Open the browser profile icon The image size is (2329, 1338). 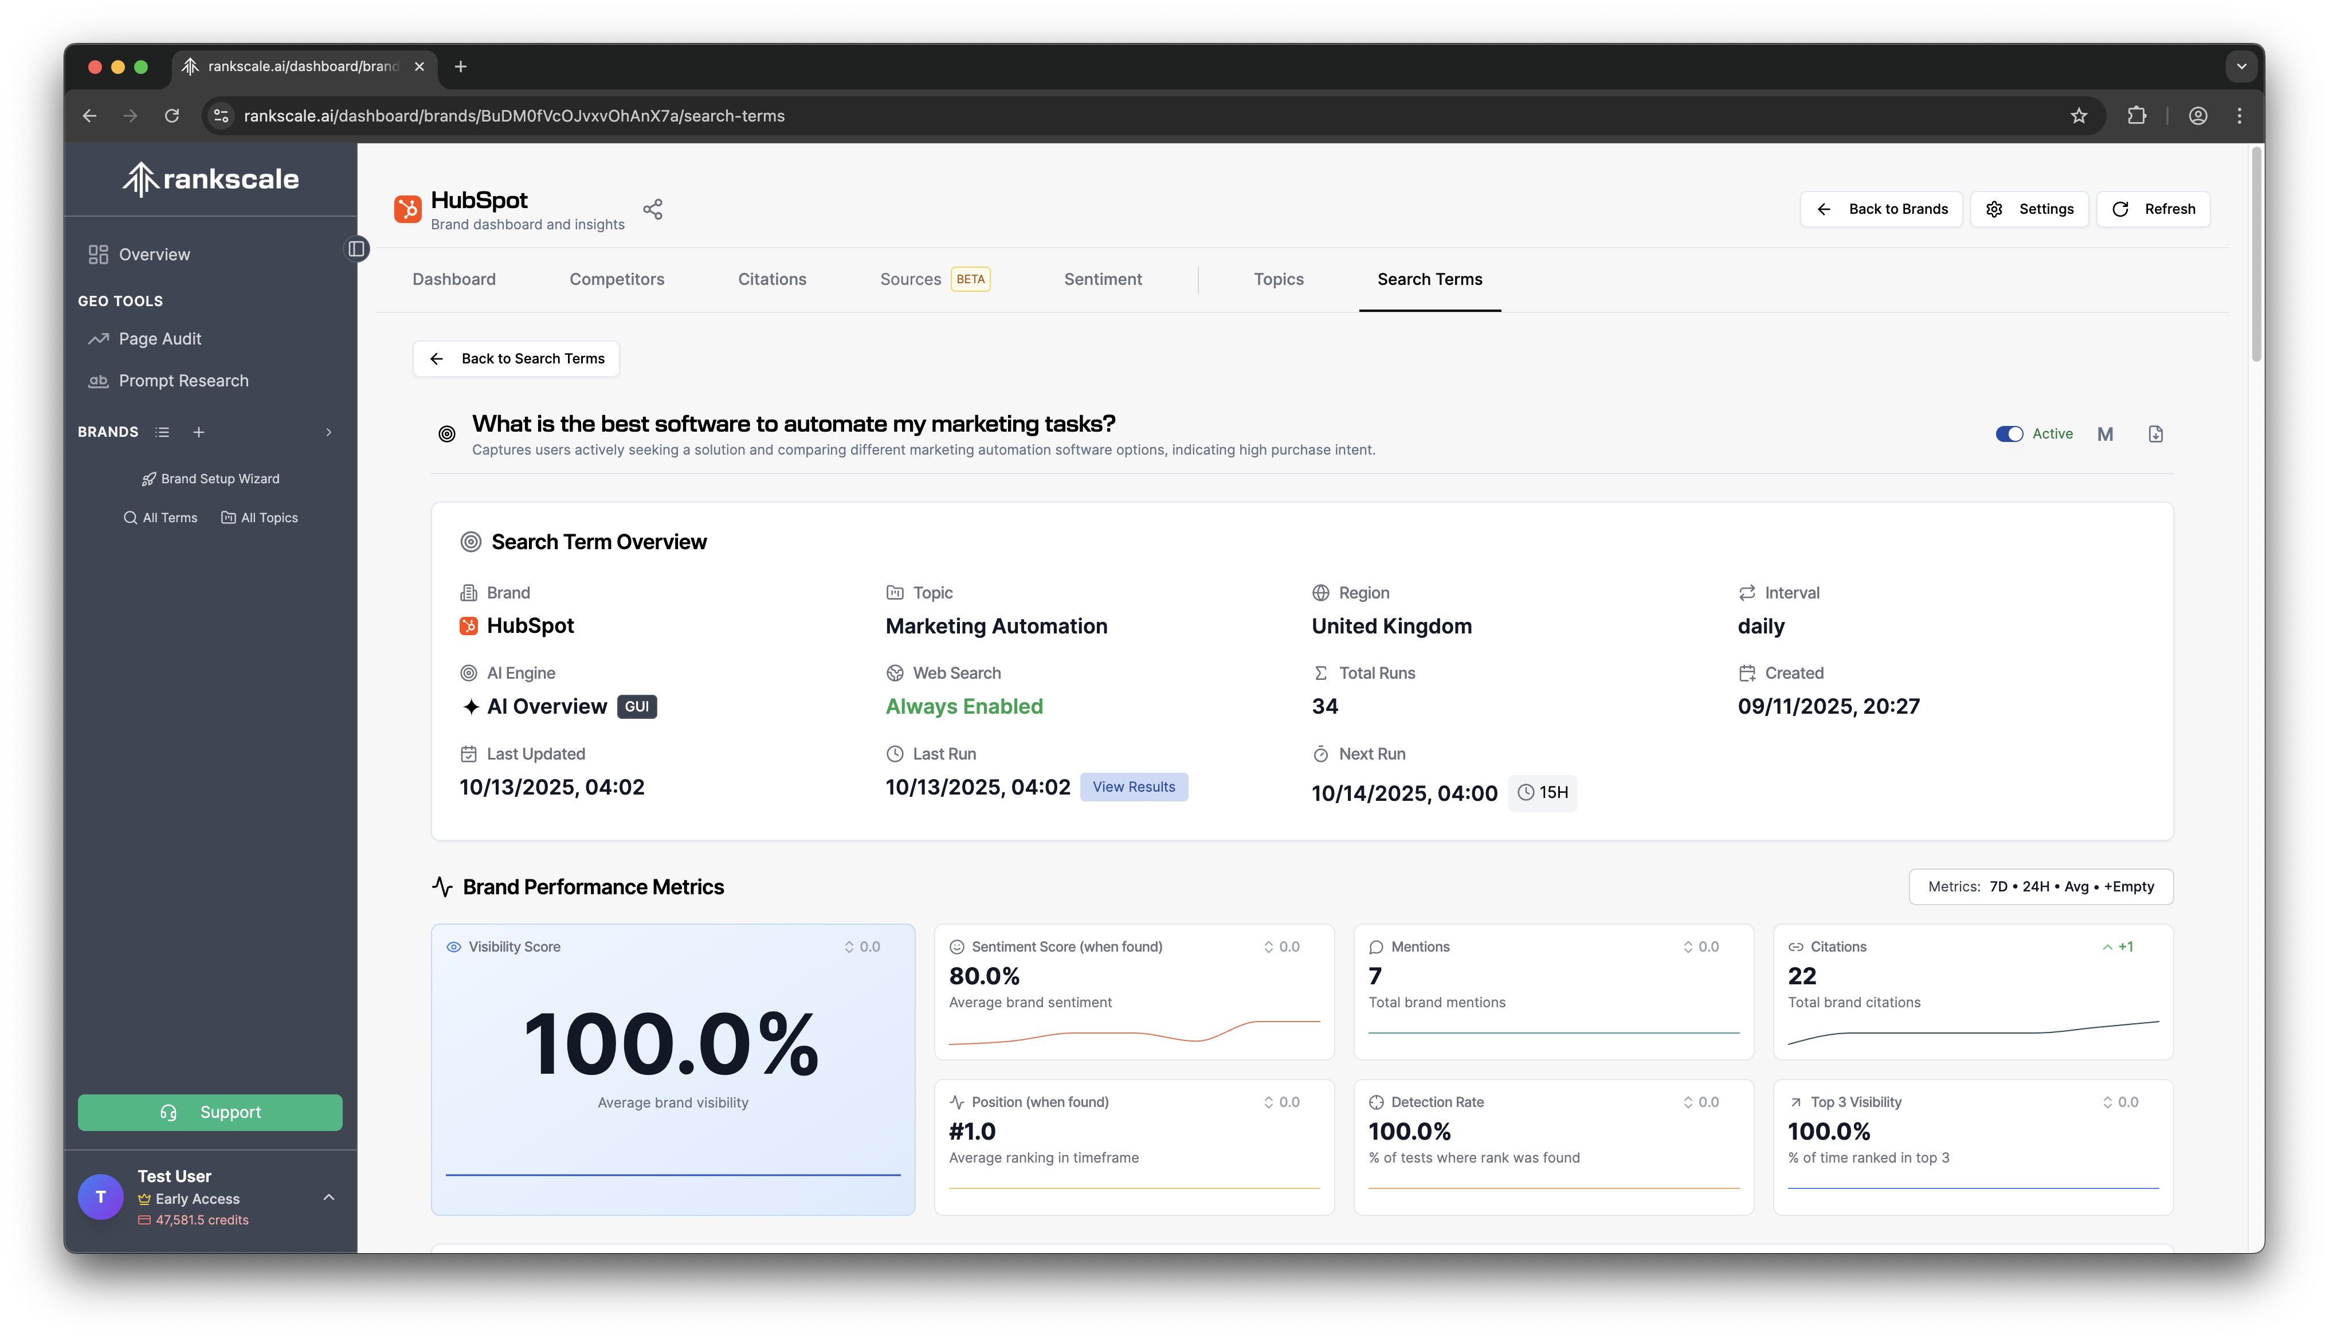point(2198,116)
